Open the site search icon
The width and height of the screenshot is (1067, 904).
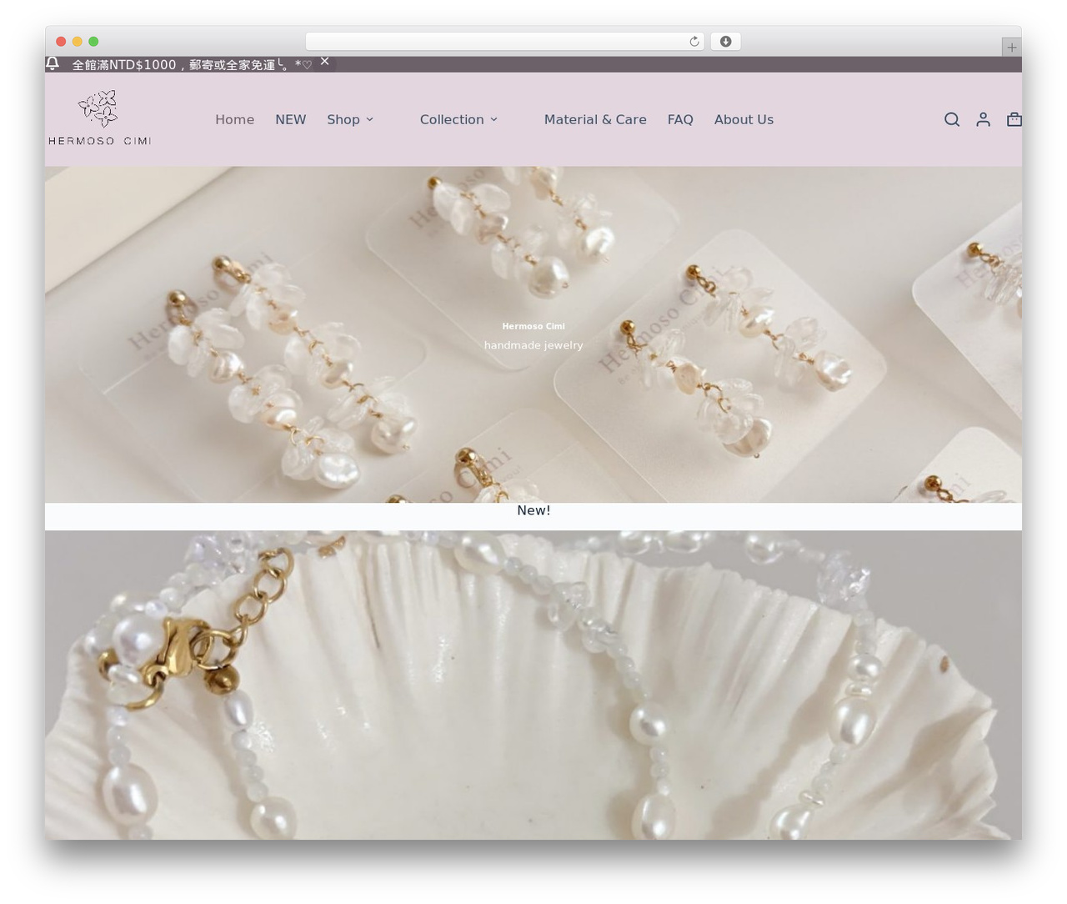[952, 119]
